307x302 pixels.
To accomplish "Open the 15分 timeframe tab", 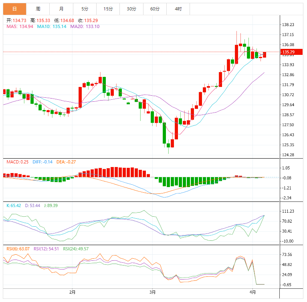I will pos(108,9).
